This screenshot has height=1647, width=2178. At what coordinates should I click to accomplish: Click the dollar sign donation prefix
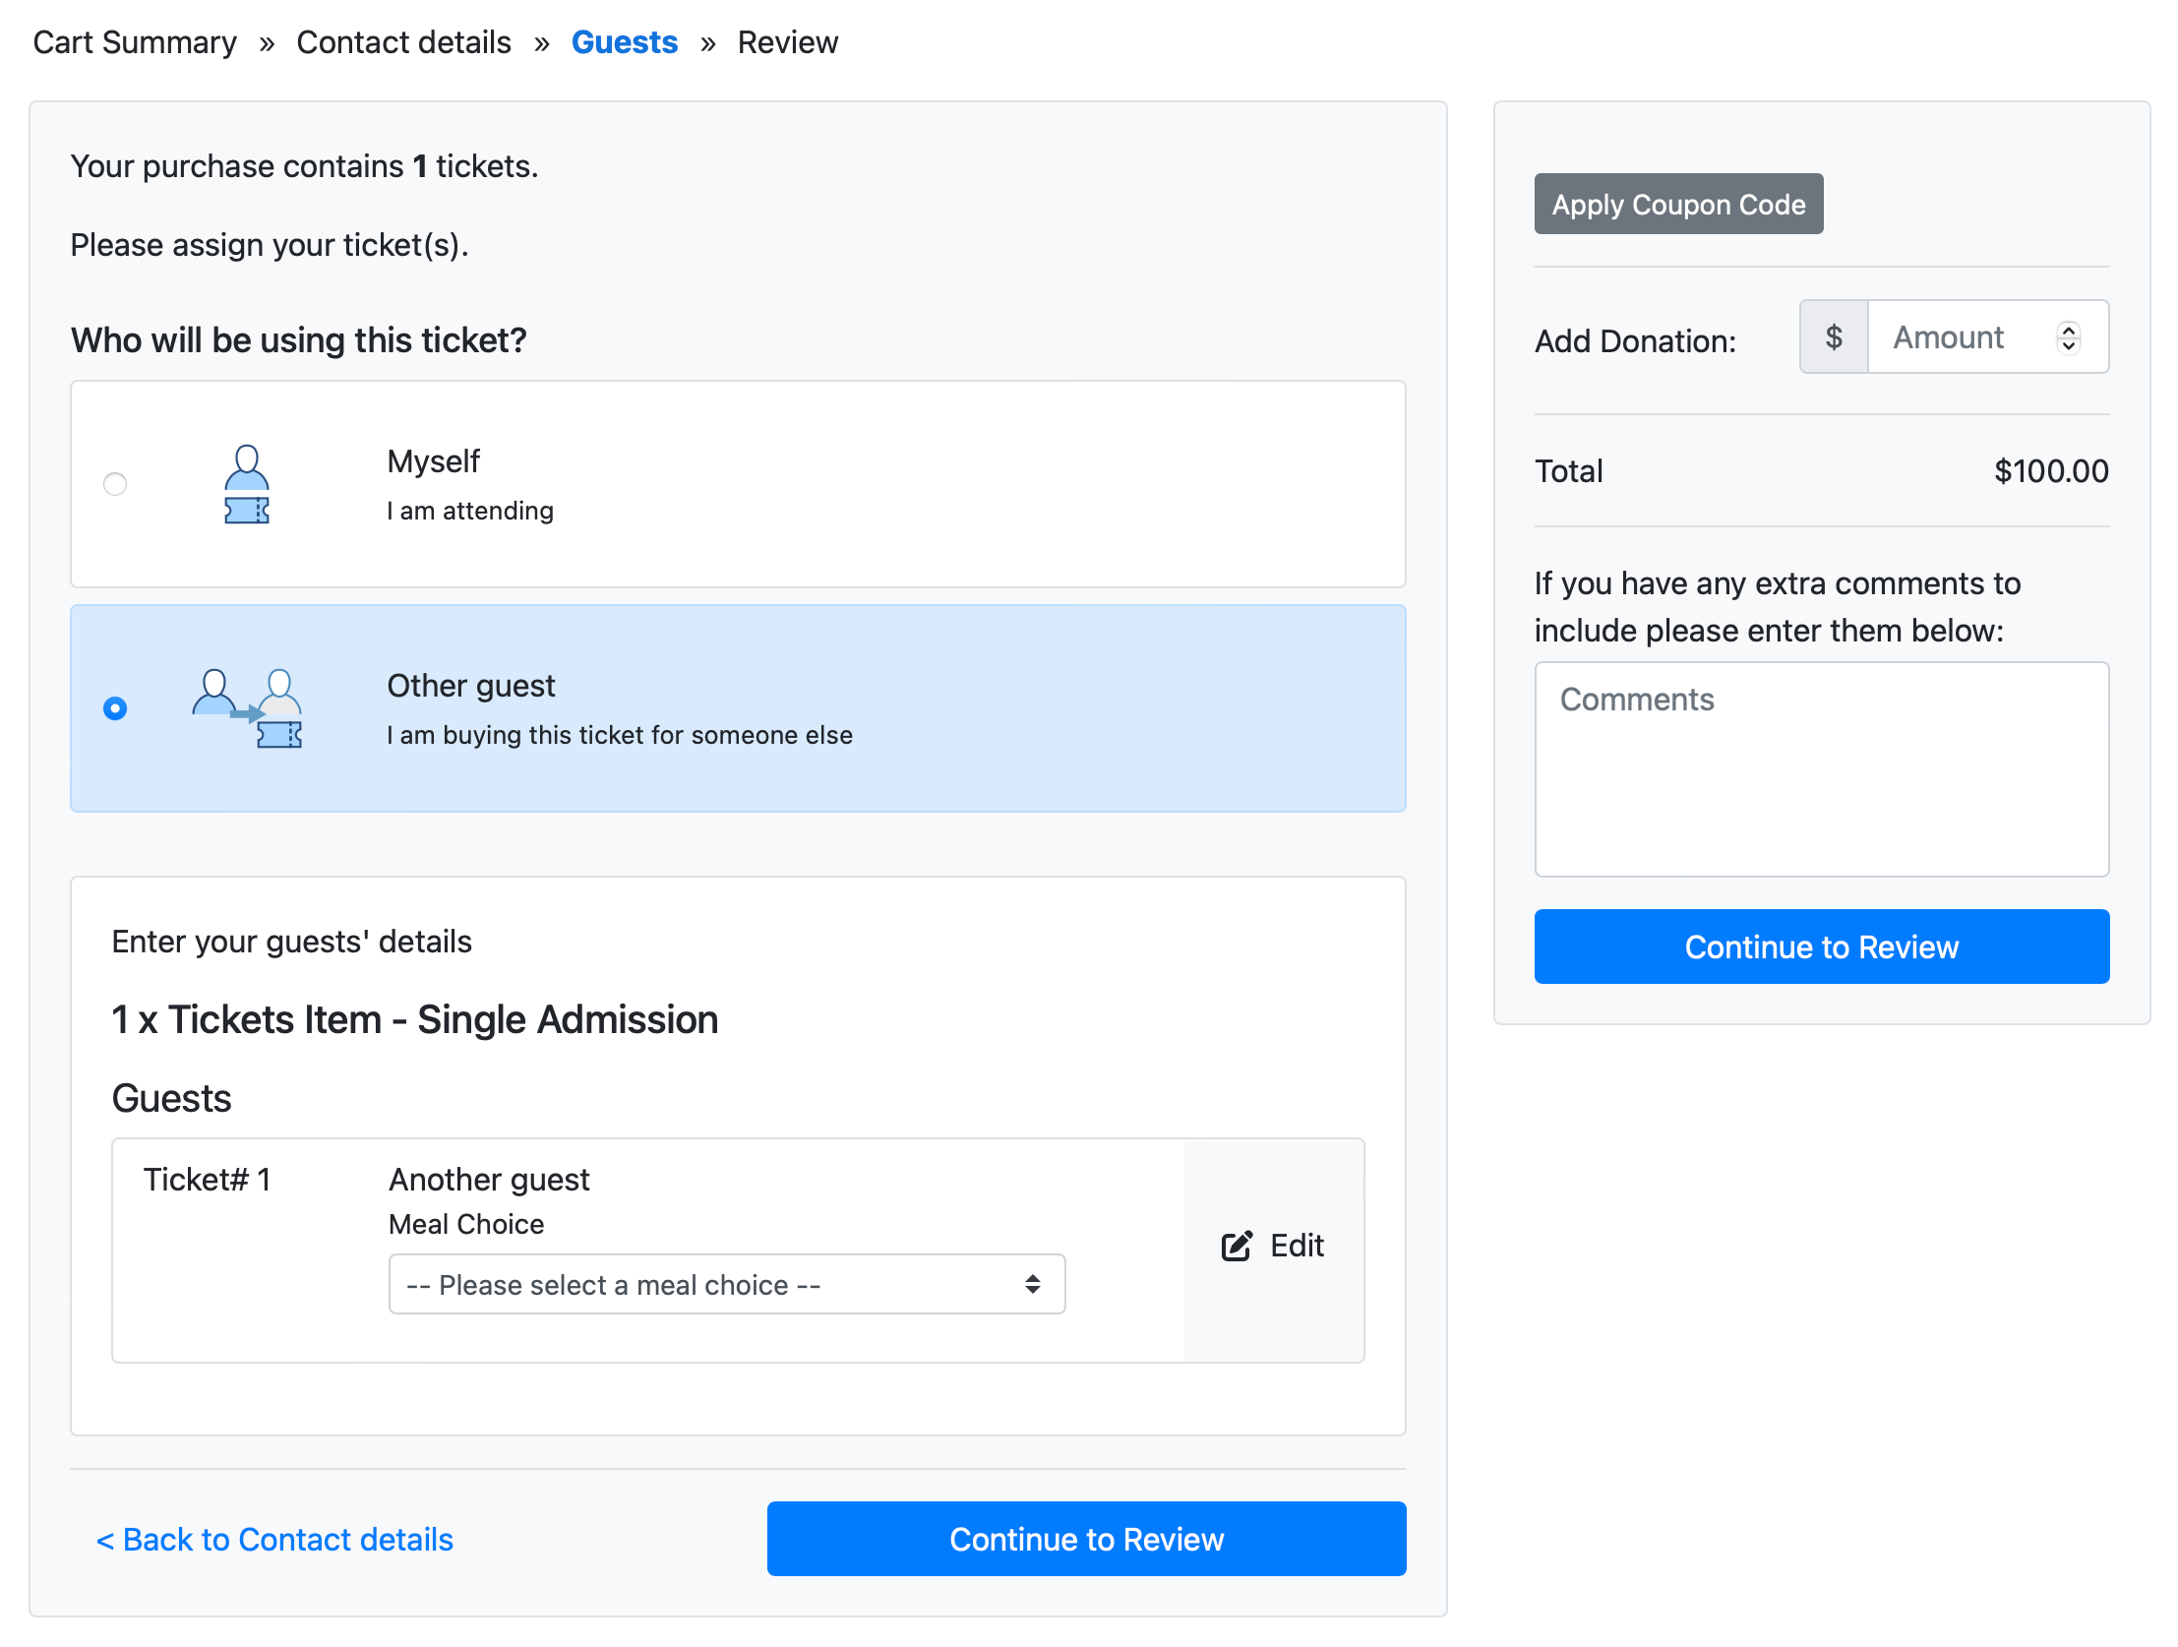(1833, 337)
